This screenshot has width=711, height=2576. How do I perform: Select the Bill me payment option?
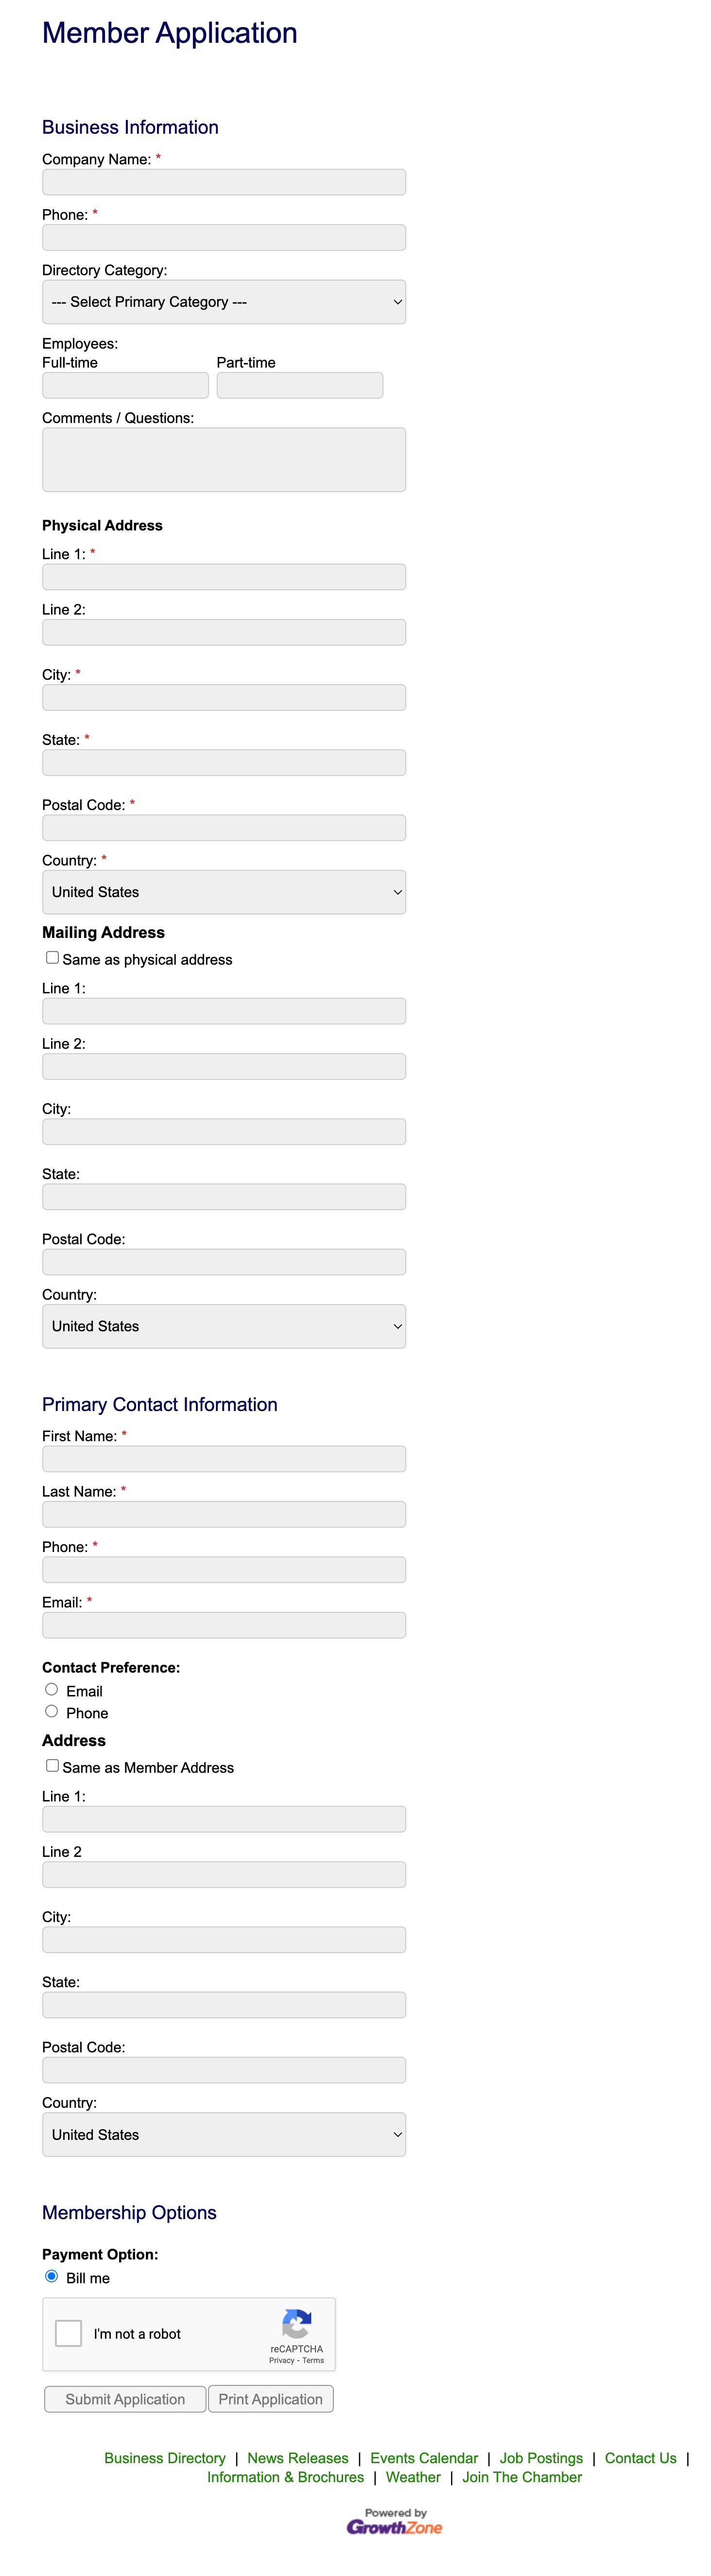coord(51,2276)
